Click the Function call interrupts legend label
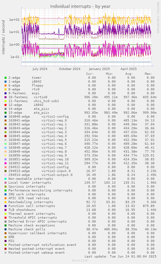This screenshot has height=264, width=161. click(32, 206)
